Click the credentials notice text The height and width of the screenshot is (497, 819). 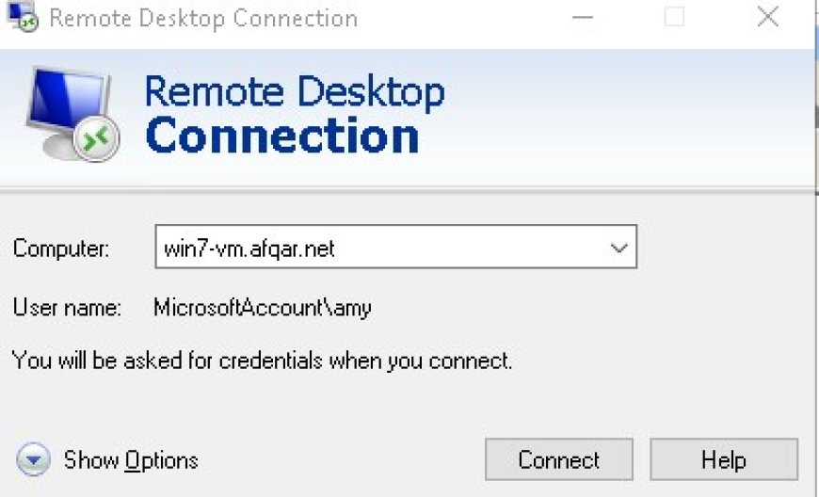[262, 361]
